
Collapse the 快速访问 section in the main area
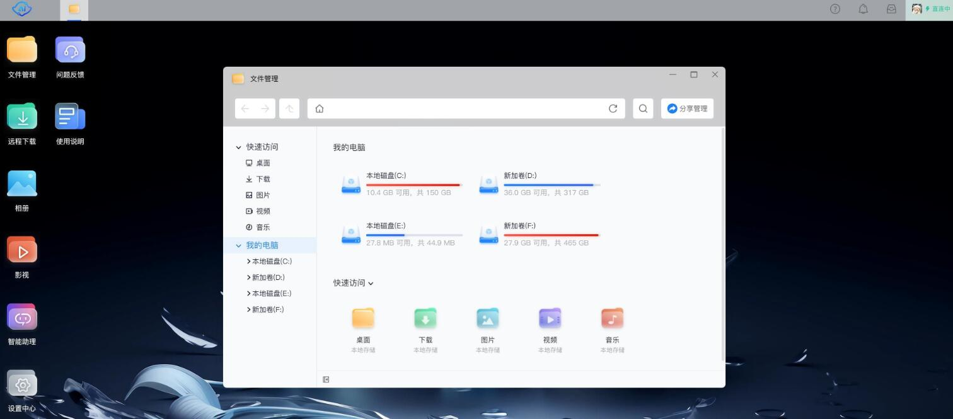click(x=371, y=283)
